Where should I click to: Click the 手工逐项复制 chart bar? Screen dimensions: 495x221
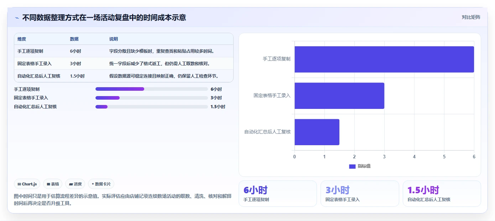pos(384,59)
